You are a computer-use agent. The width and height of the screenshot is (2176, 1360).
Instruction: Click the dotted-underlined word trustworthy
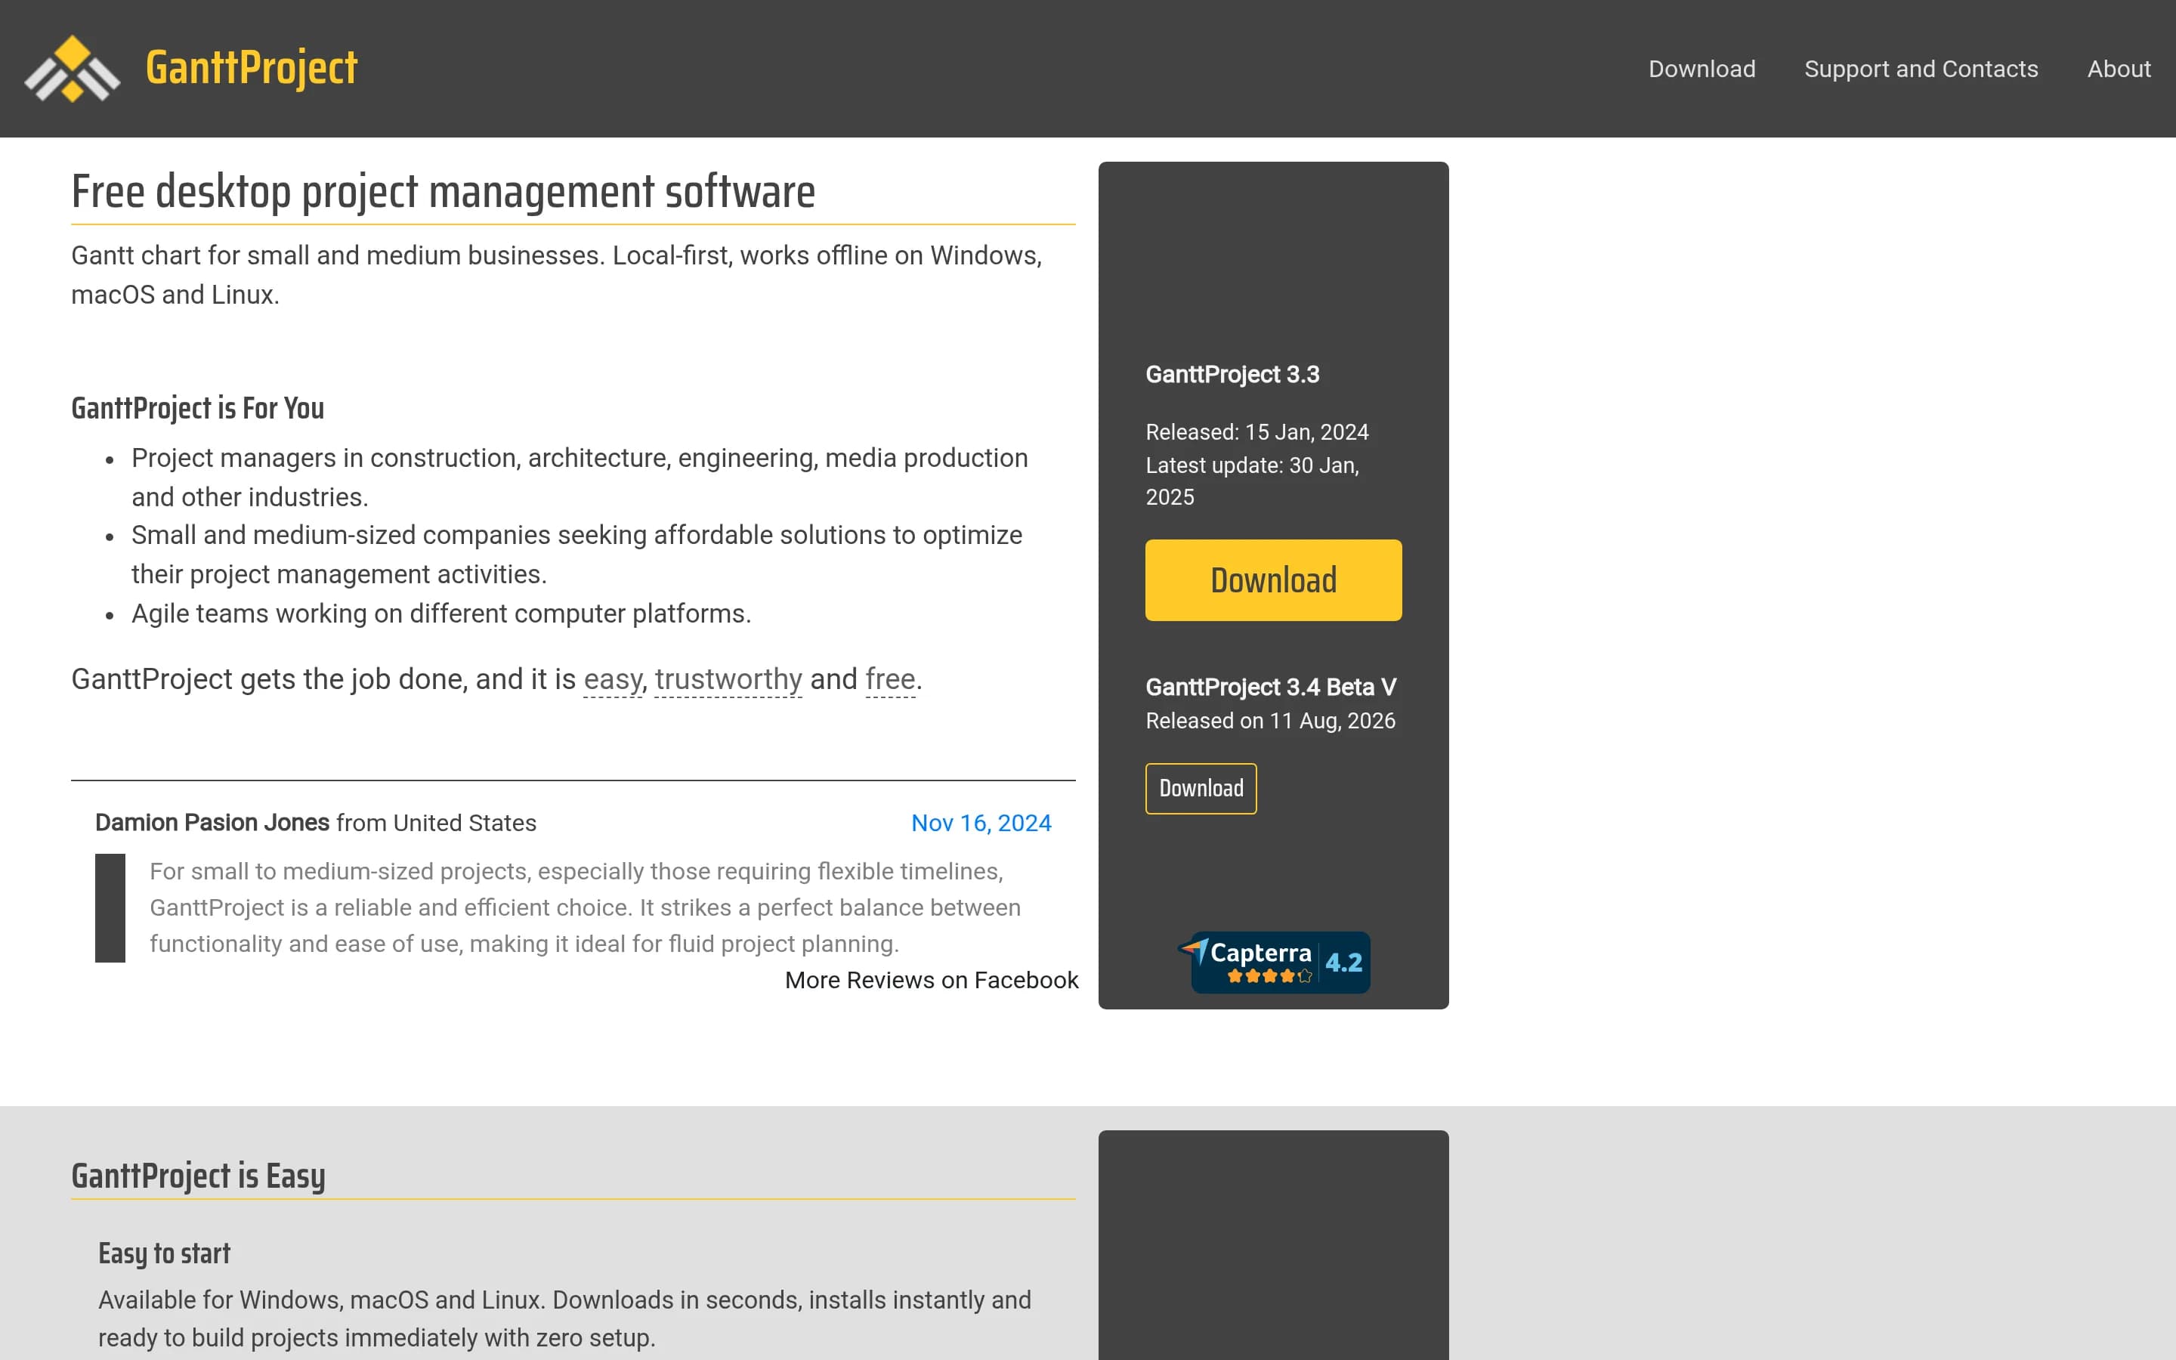click(728, 679)
